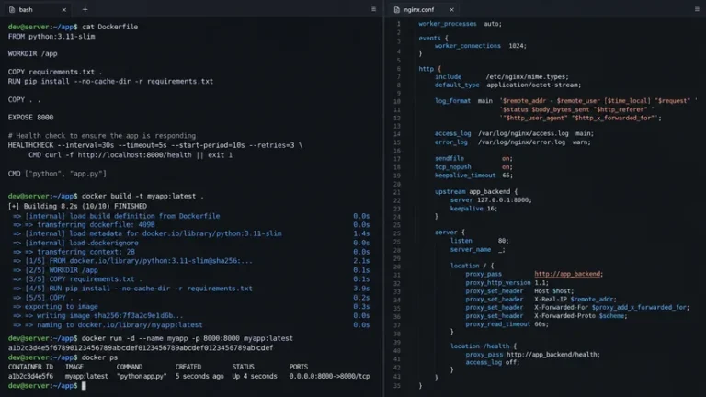Click the 'EXPOSE 8000' line
This screenshot has height=397, width=706.
30,118
